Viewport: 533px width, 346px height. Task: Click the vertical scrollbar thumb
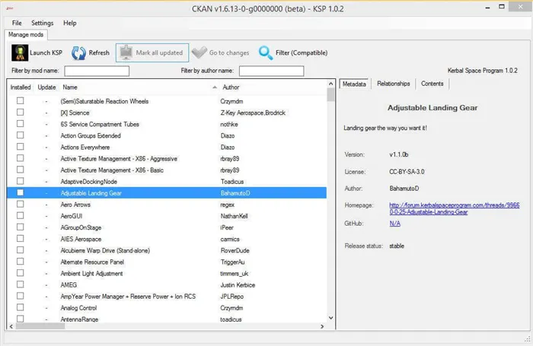click(x=330, y=94)
